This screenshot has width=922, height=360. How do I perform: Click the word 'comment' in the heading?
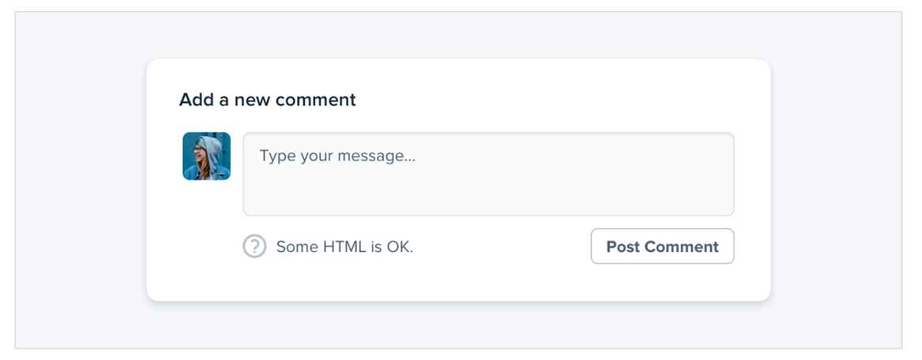click(316, 100)
